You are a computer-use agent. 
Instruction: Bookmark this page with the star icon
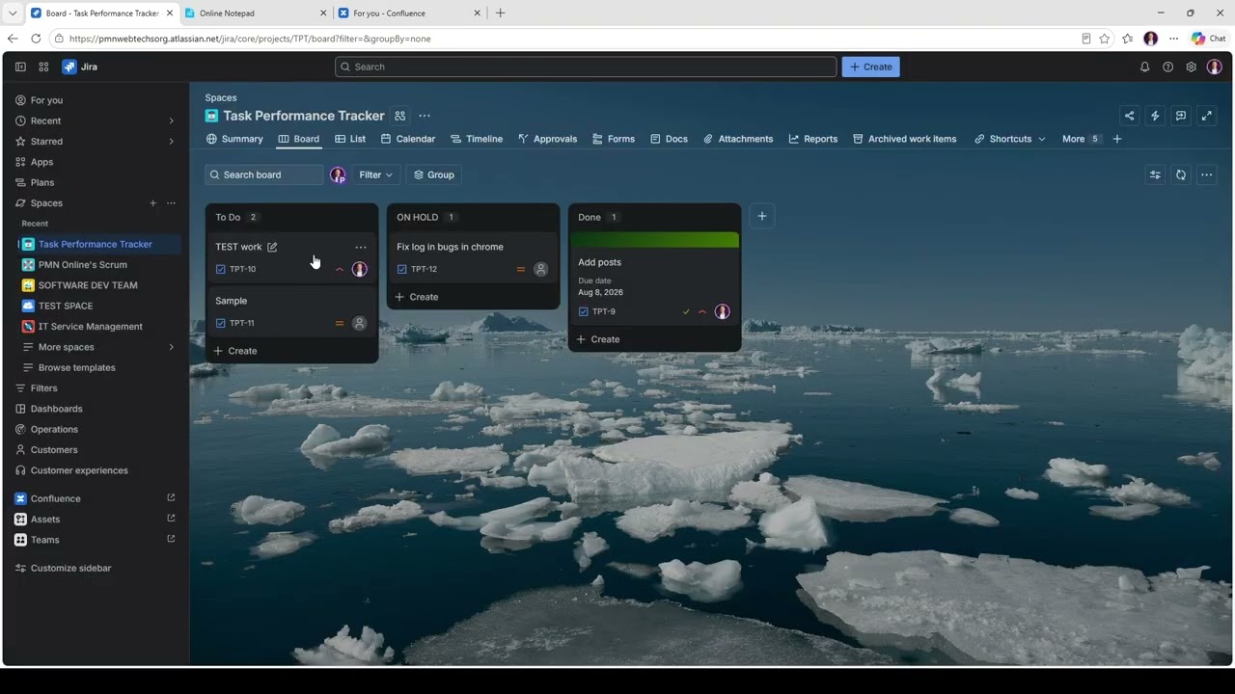pyautogui.click(x=1105, y=39)
